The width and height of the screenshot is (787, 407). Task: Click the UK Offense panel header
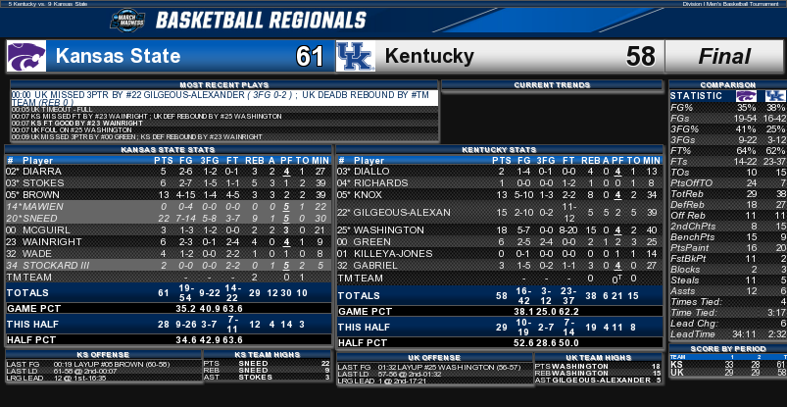tap(433, 357)
